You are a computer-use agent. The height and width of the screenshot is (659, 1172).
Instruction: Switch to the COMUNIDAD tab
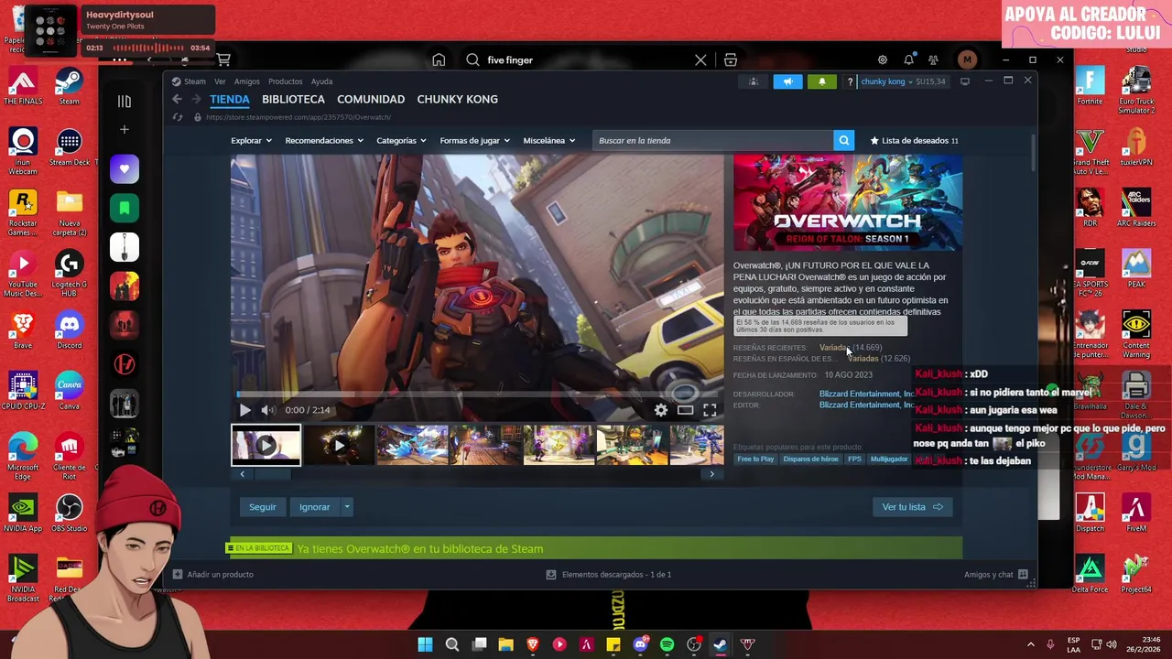pos(371,99)
